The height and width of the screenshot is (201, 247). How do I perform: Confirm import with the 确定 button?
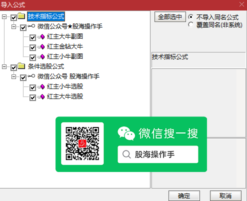[x=184, y=195]
